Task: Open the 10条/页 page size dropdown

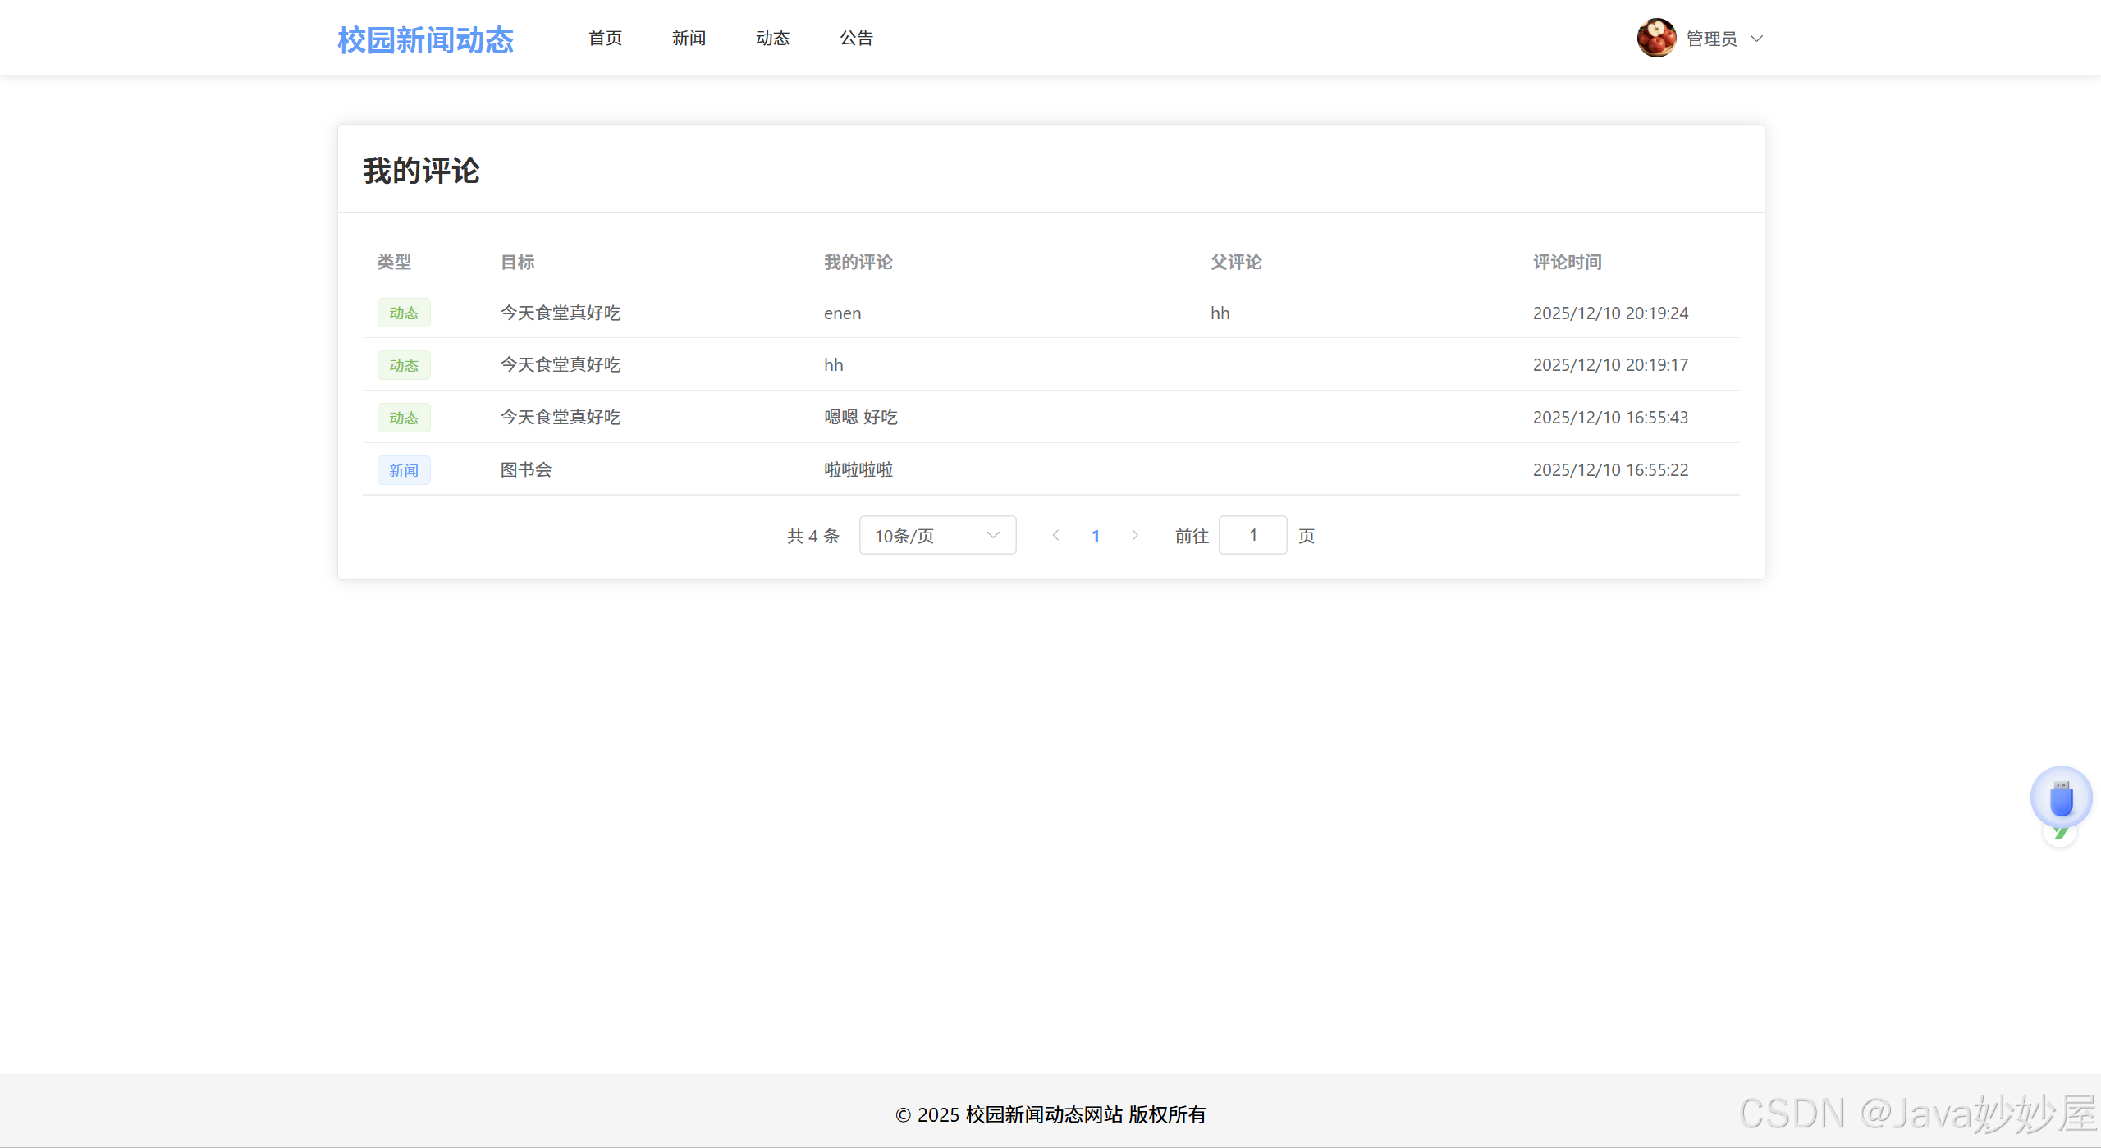Action: tap(937, 535)
